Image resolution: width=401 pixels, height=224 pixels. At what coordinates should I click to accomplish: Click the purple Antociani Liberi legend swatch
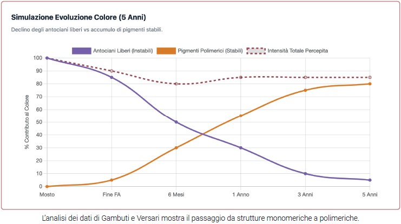click(81, 50)
